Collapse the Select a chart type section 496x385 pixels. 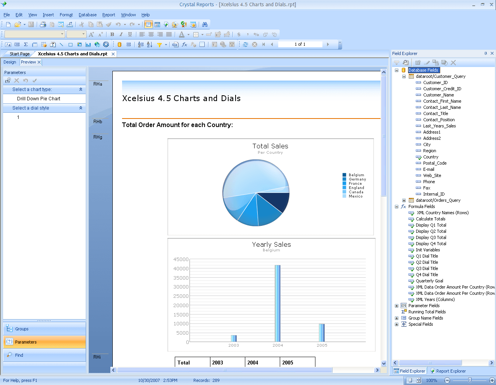pyautogui.click(x=81, y=89)
